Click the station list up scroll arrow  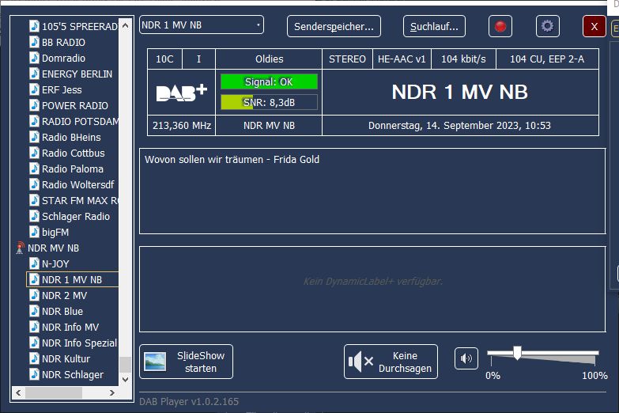click(125, 25)
